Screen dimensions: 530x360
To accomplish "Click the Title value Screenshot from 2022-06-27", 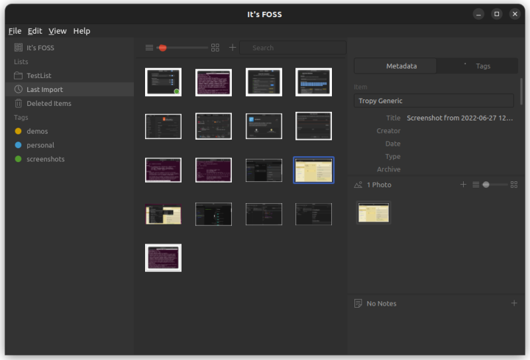I will coord(460,118).
